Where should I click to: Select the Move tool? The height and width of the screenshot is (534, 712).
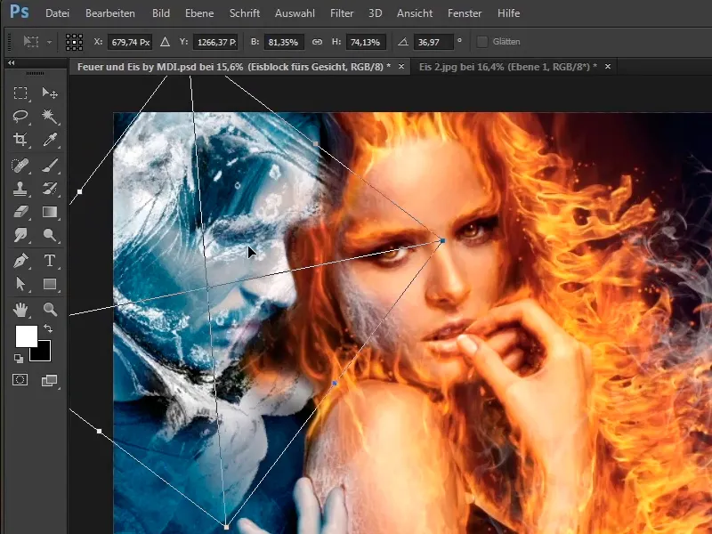pos(50,93)
